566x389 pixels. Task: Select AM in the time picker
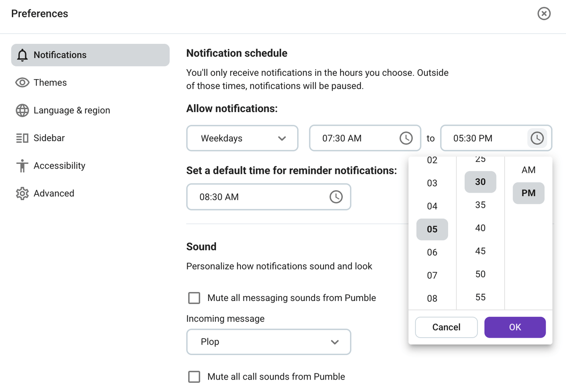click(x=528, y=170)
